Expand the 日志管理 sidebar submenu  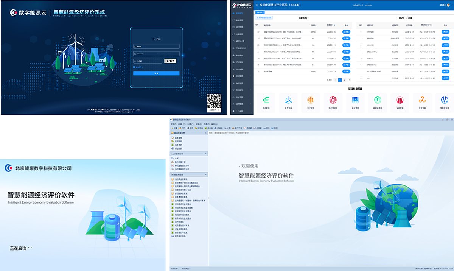(x=250, y=104)
